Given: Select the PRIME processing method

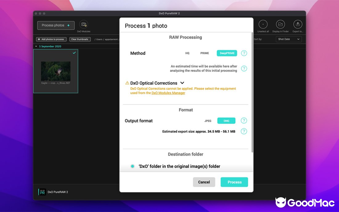Looking at the screenshot, I should [x=204, y=53].
